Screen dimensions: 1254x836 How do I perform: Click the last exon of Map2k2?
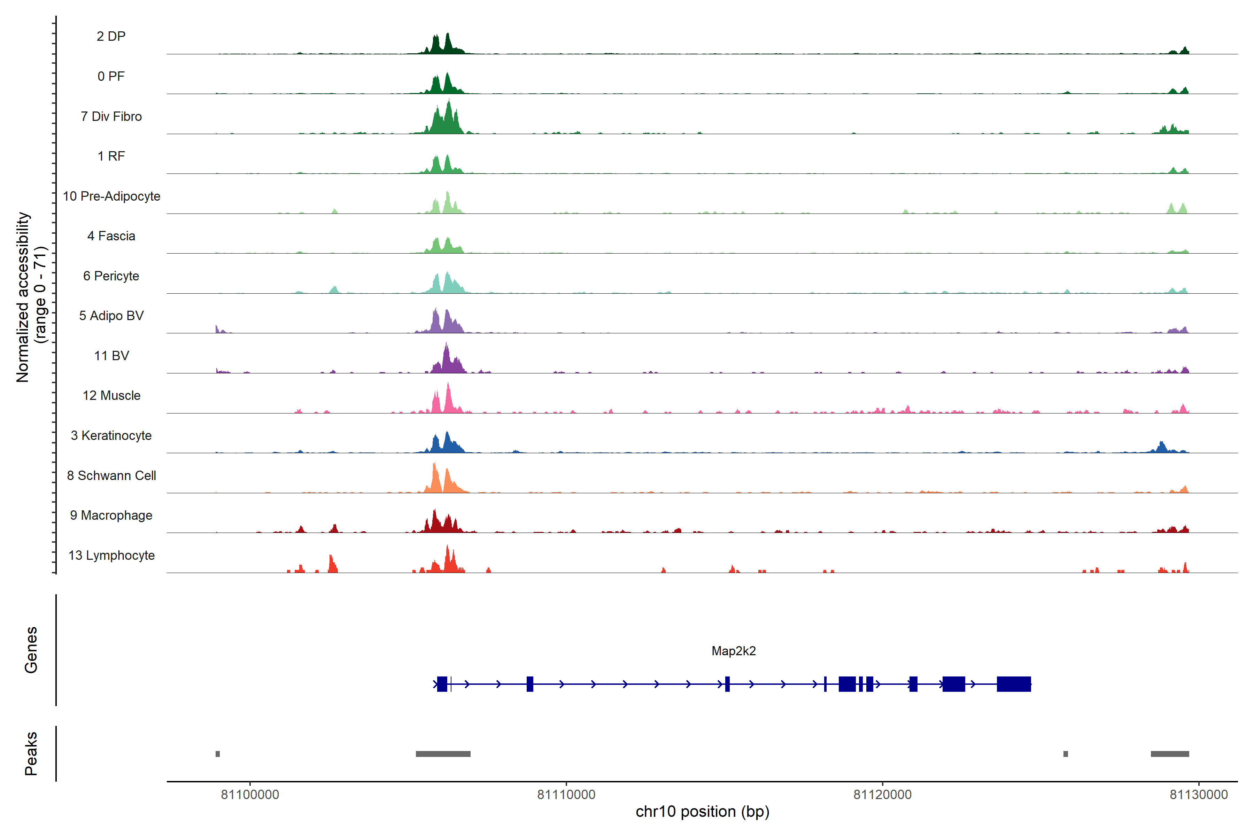tap(1014, 684)
